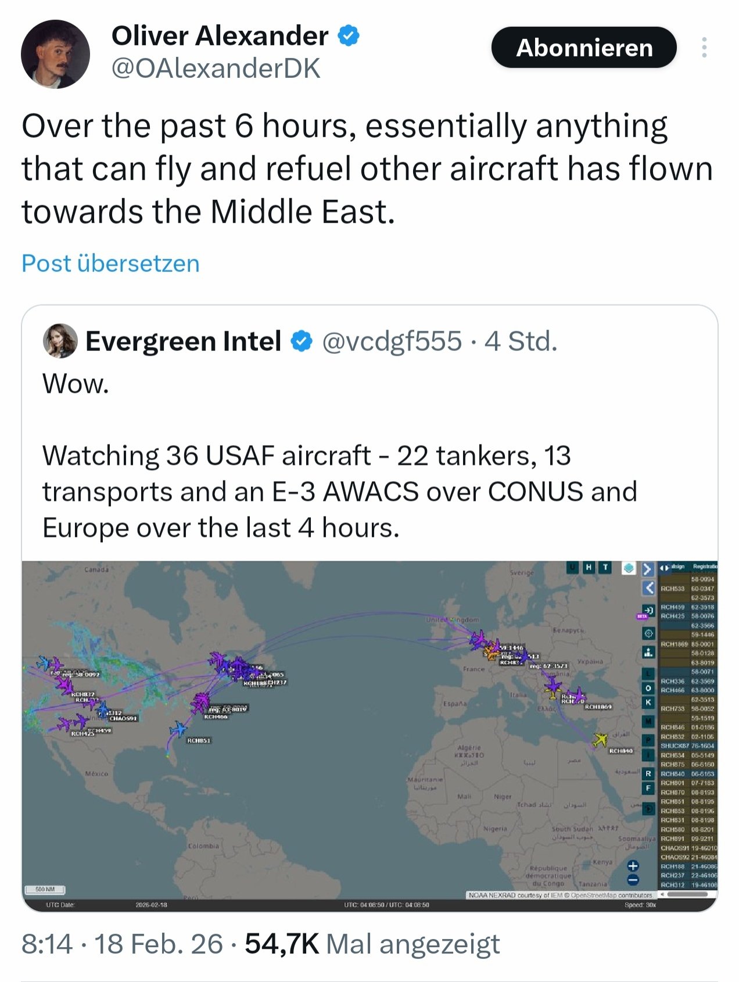Click the login arrow icon on the map
Screen dimensions: 739x982
coord(649,611)
